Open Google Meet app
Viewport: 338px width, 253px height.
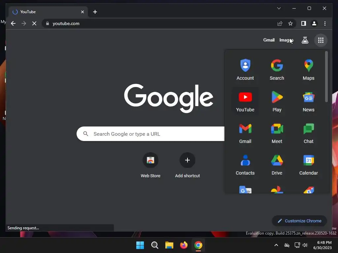[x=277, y=133]
